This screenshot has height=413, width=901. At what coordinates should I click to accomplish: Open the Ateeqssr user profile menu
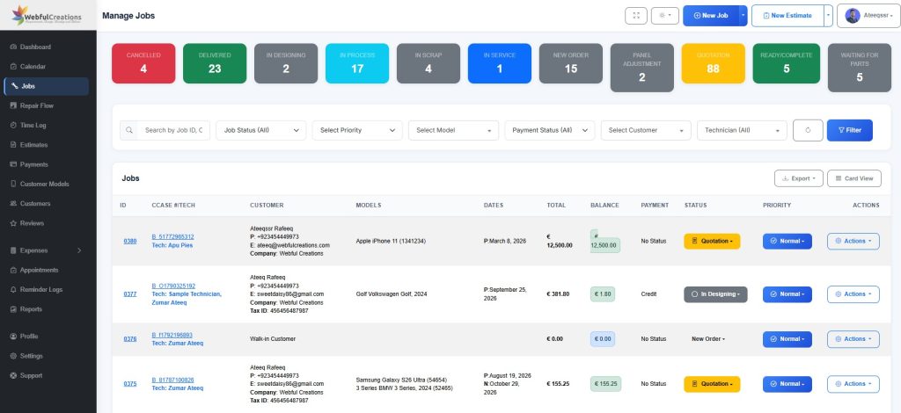pos(868,16)
